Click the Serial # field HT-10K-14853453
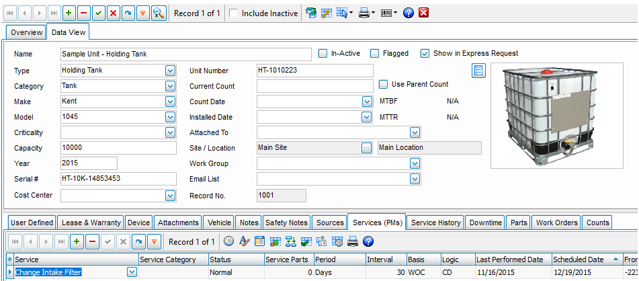Image resolution: width=639 pixels, height=281 pixels. pyautogui.click(x=118, y=179)
